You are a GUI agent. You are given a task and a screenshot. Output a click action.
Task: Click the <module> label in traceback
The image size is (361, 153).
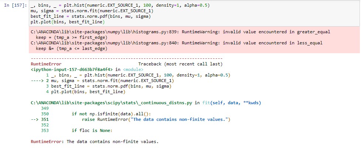tap(133, 69)
